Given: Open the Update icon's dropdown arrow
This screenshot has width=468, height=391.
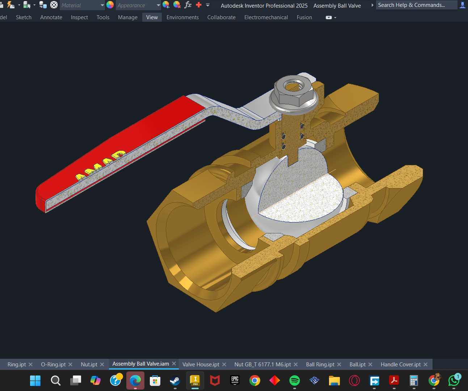Looking at the screenshot, I should [19, 5].
